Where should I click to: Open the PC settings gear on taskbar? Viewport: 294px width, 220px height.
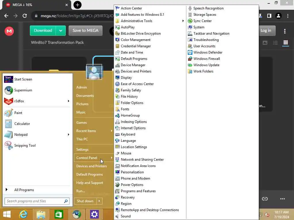click(x=94, y=214)
